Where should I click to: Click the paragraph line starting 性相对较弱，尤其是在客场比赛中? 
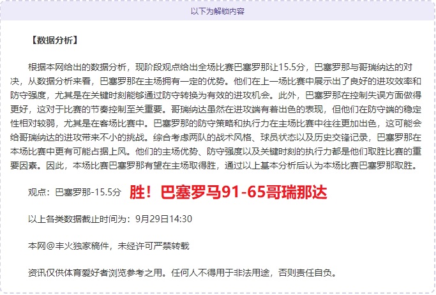pos(216,123)
